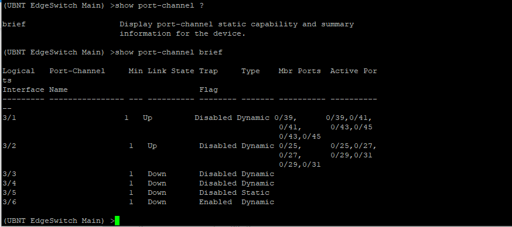Click the 'Type' column header

pyautogui.click(x=251, y=71)
